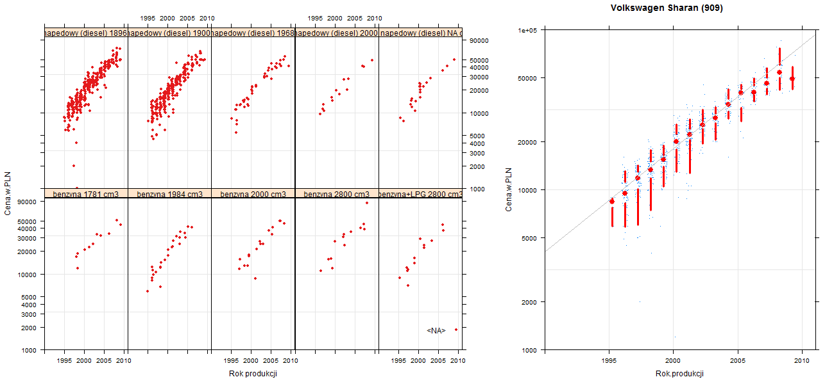Click the 2010 x-axis tick on the Sharan plot
The image size is (834, 384).
(x=803, y=361)
